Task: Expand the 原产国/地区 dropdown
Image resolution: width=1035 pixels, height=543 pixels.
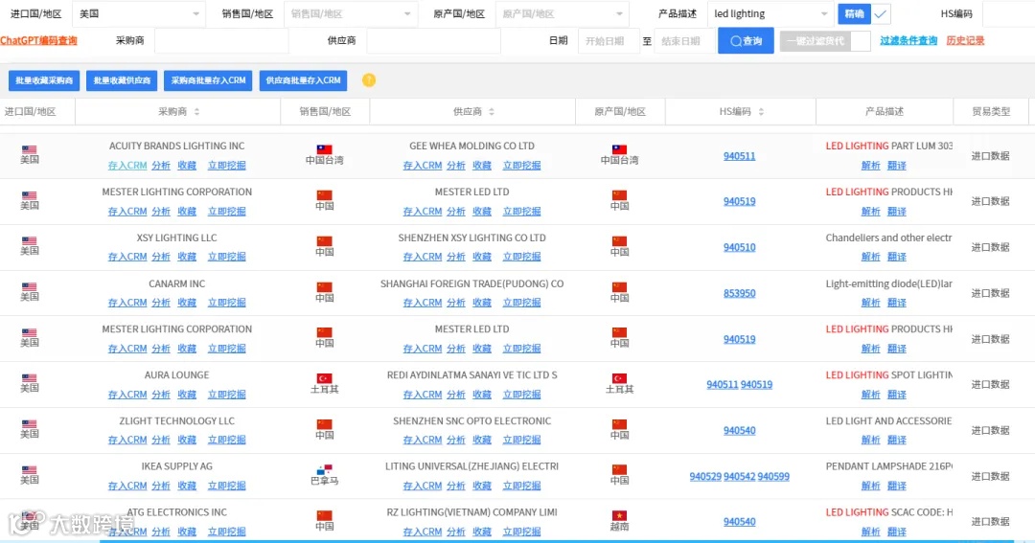Action: point(562,13)
